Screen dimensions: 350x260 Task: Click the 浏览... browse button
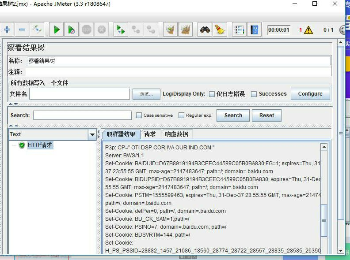[x=146, y=94]
